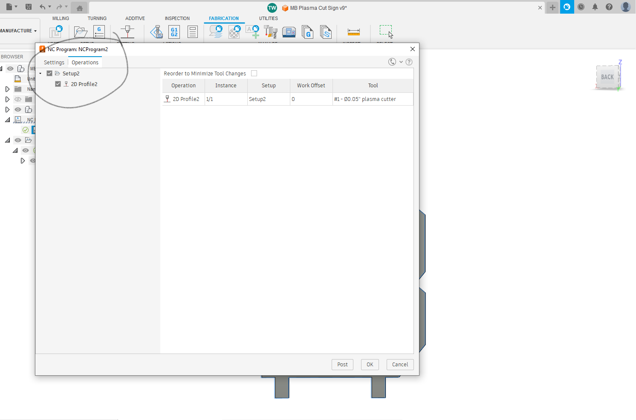Enable Reorder to Minimize Tool Changes
The image size is (636, 420).
pos(254,73)
